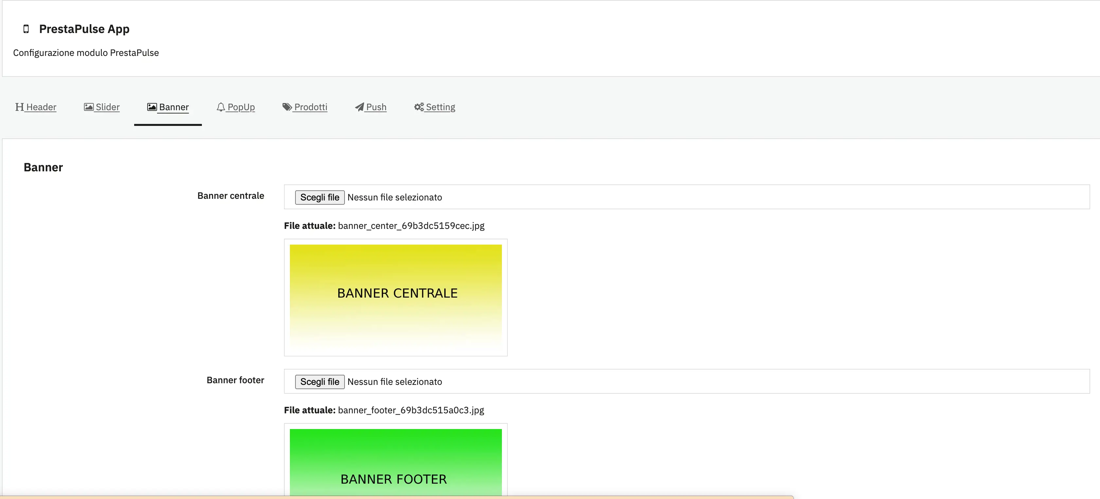Click the bell icon on the PopUp tab

click(221, 107)
